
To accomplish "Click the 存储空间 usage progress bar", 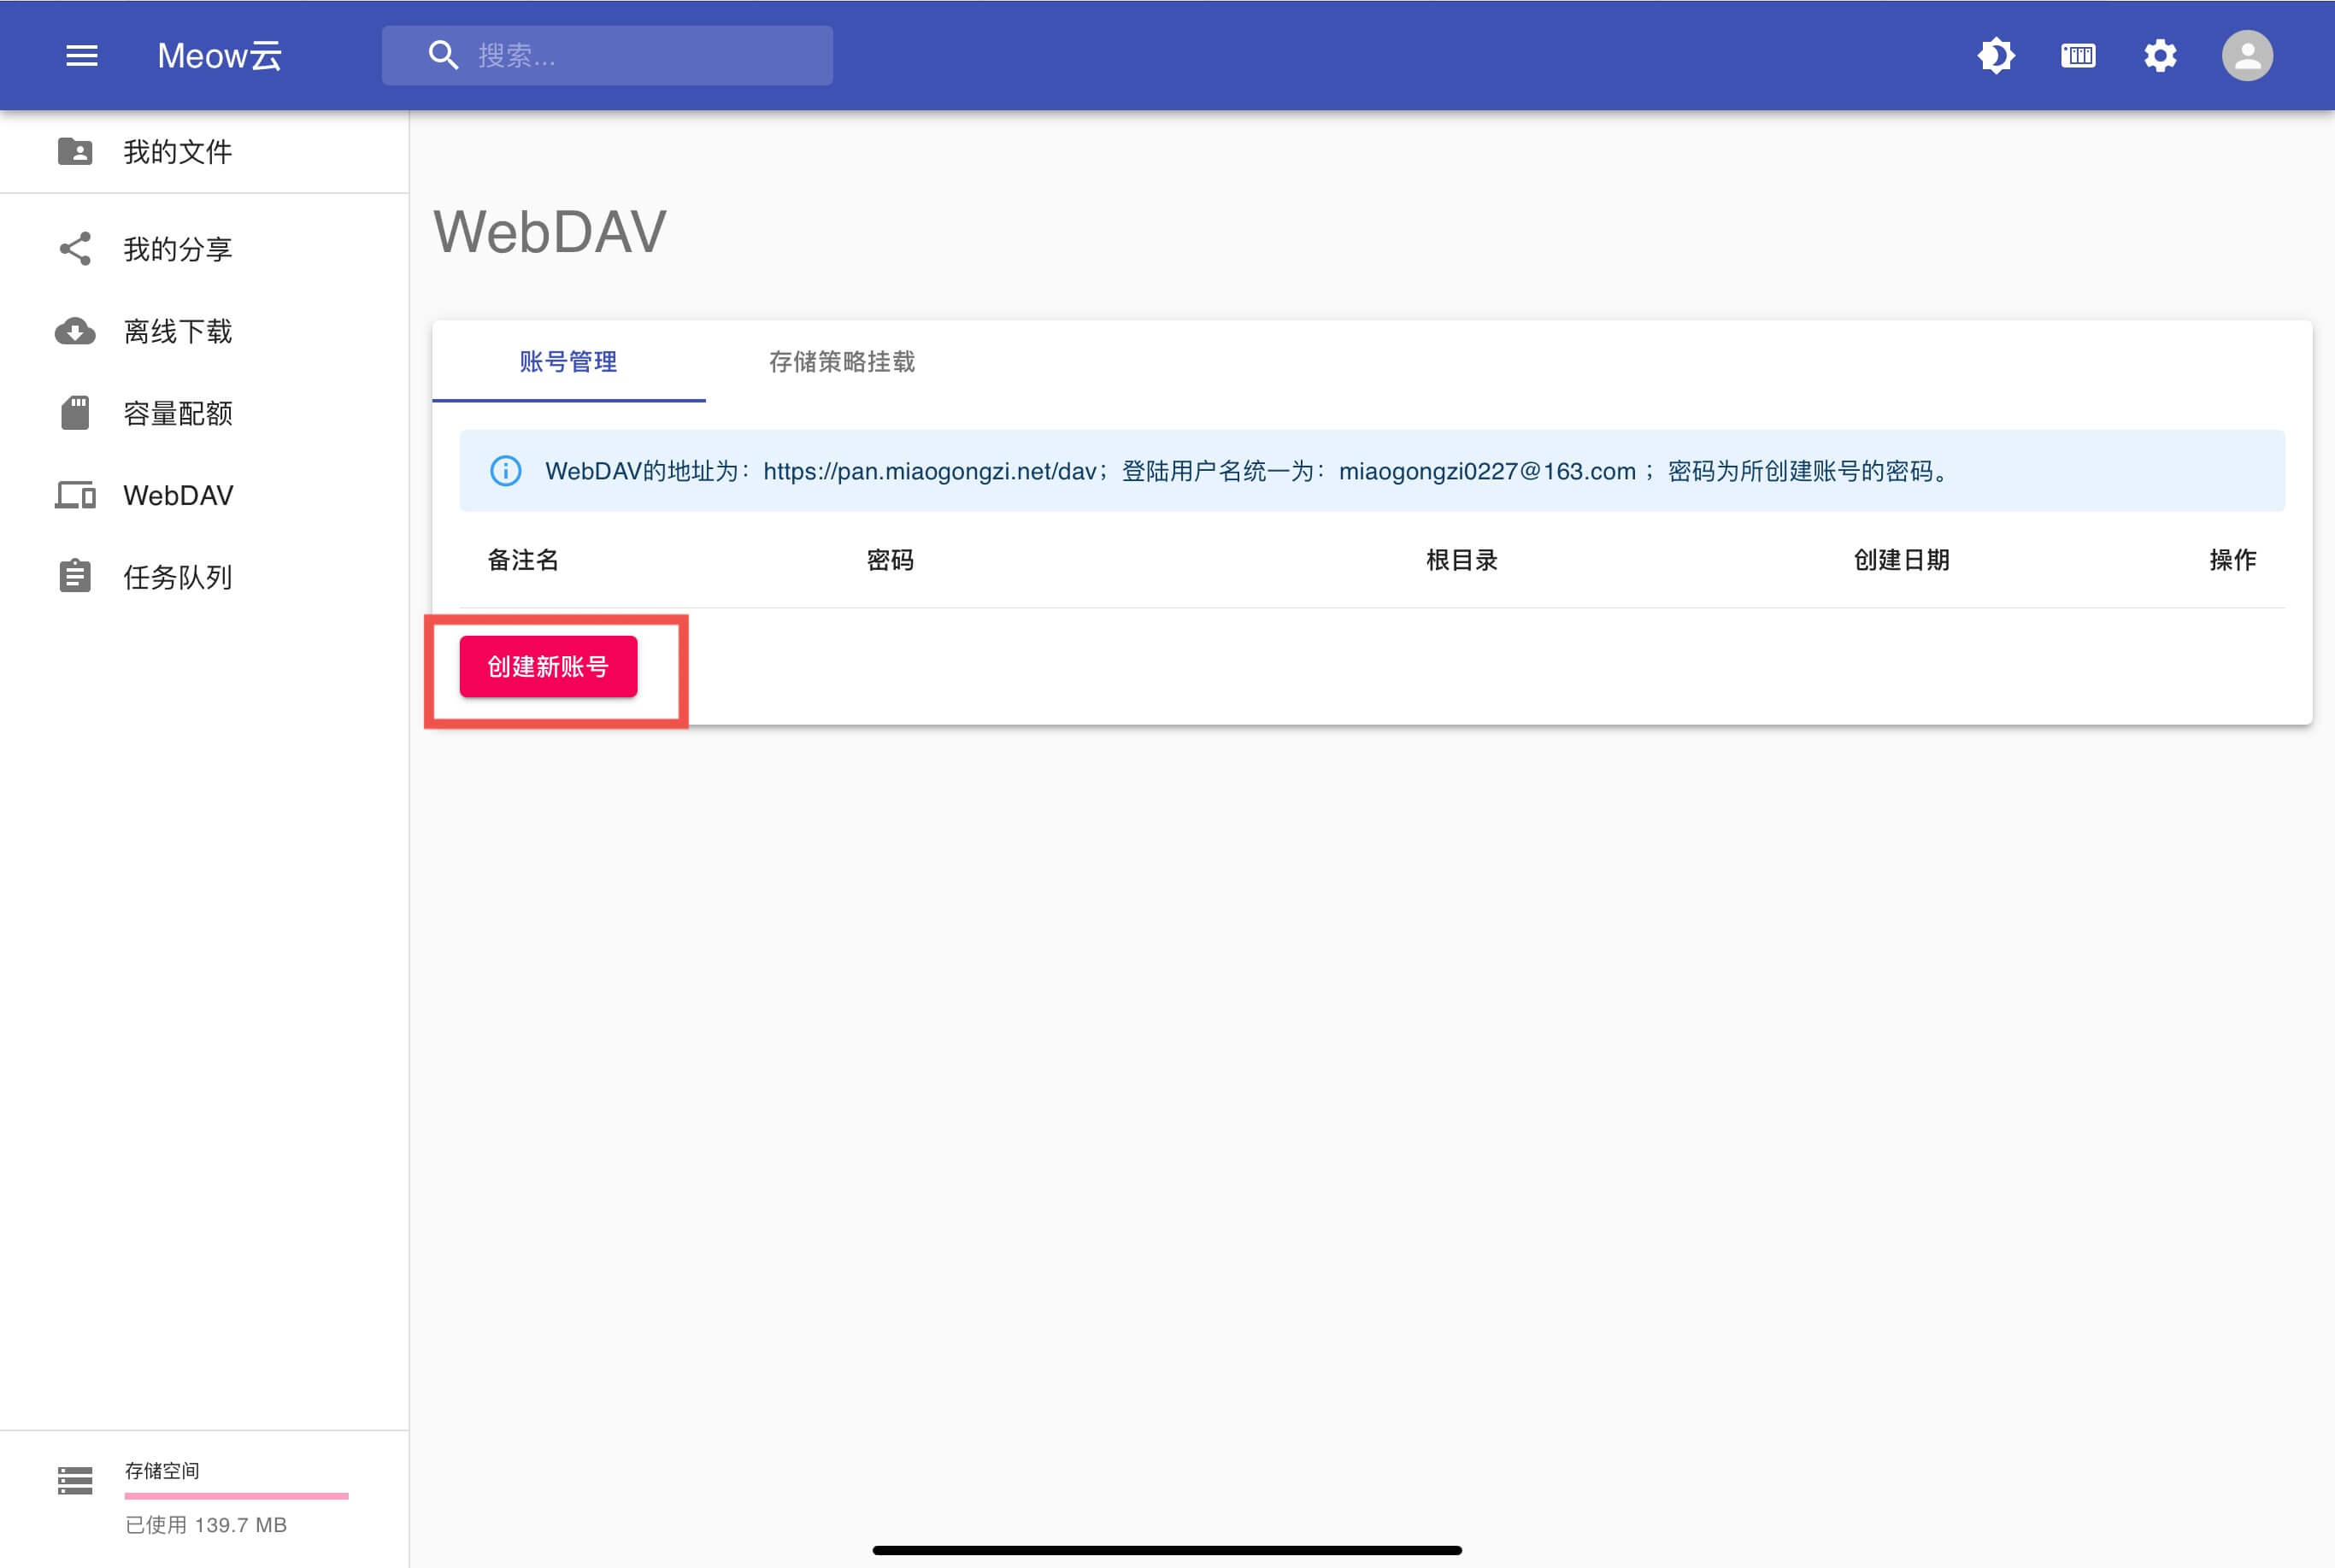I will tap(236, 1496).
